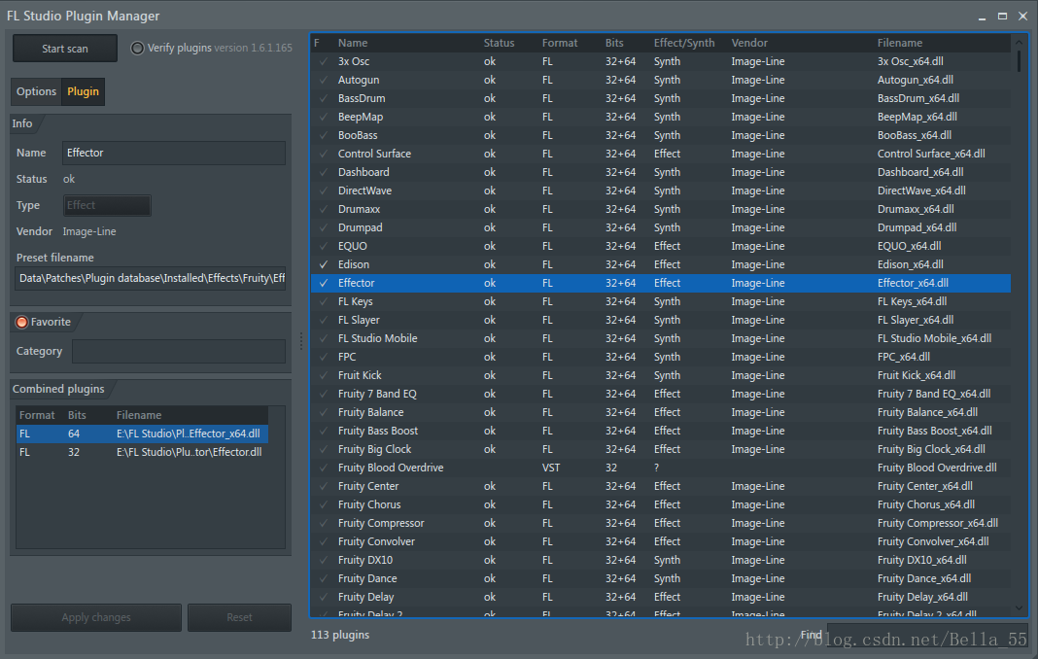Toggle favorite checkmark for Fruity Balance

coord(323,412)
